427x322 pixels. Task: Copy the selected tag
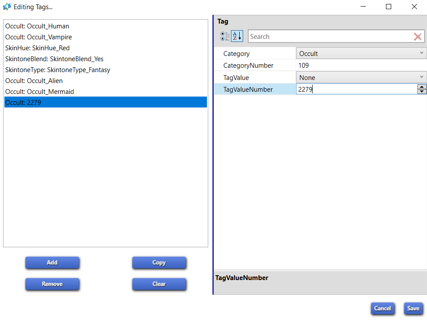[x=159, y=263]
